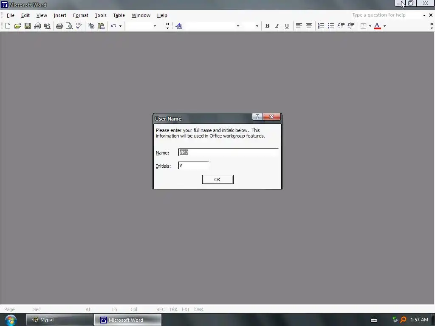Click TRK in the status bar

pos(173,309)
